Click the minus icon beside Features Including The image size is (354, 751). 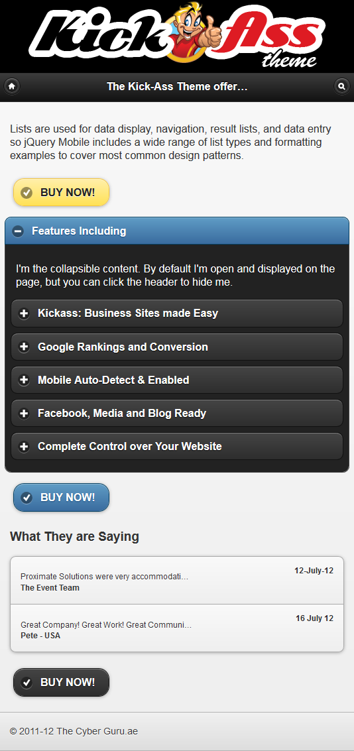(x=18, y=231)
